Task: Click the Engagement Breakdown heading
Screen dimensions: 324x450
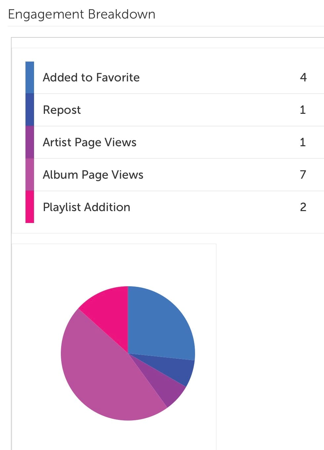Action: [x=82, y=15]
